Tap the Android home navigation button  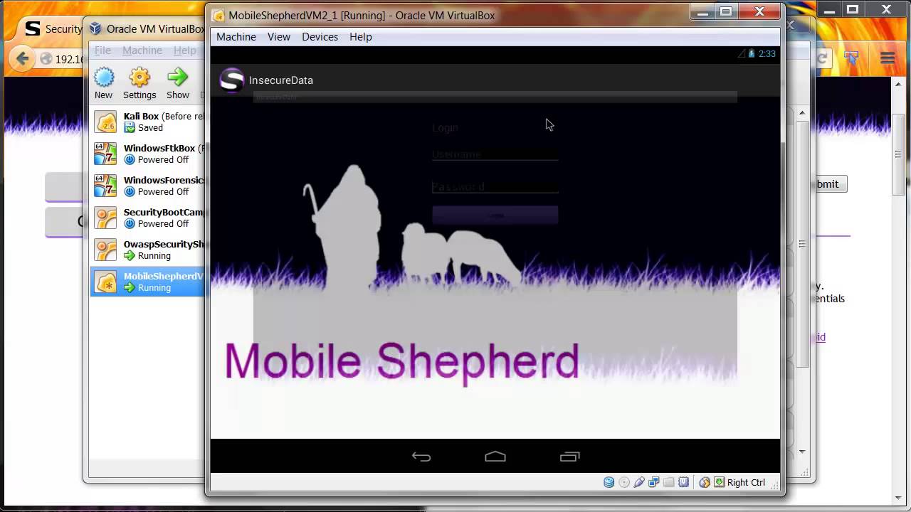tap(495, 457)
